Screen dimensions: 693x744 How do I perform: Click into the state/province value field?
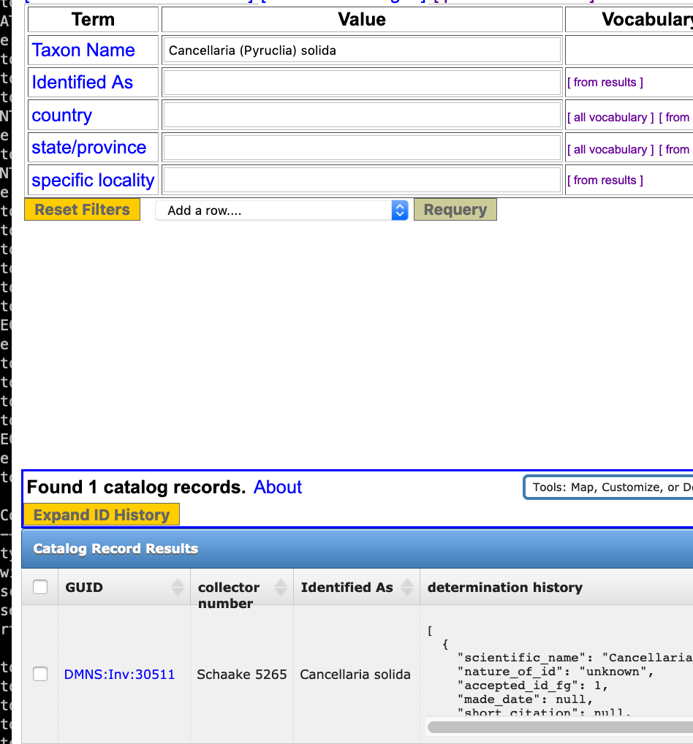tap(362, 147)
